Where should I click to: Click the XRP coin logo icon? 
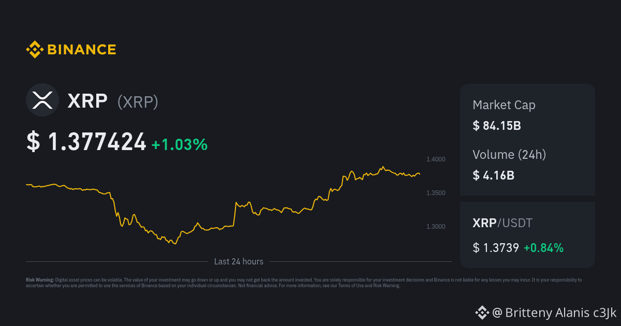(43, 100)
